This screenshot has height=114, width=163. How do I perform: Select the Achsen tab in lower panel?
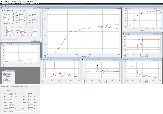coord(25,86)
